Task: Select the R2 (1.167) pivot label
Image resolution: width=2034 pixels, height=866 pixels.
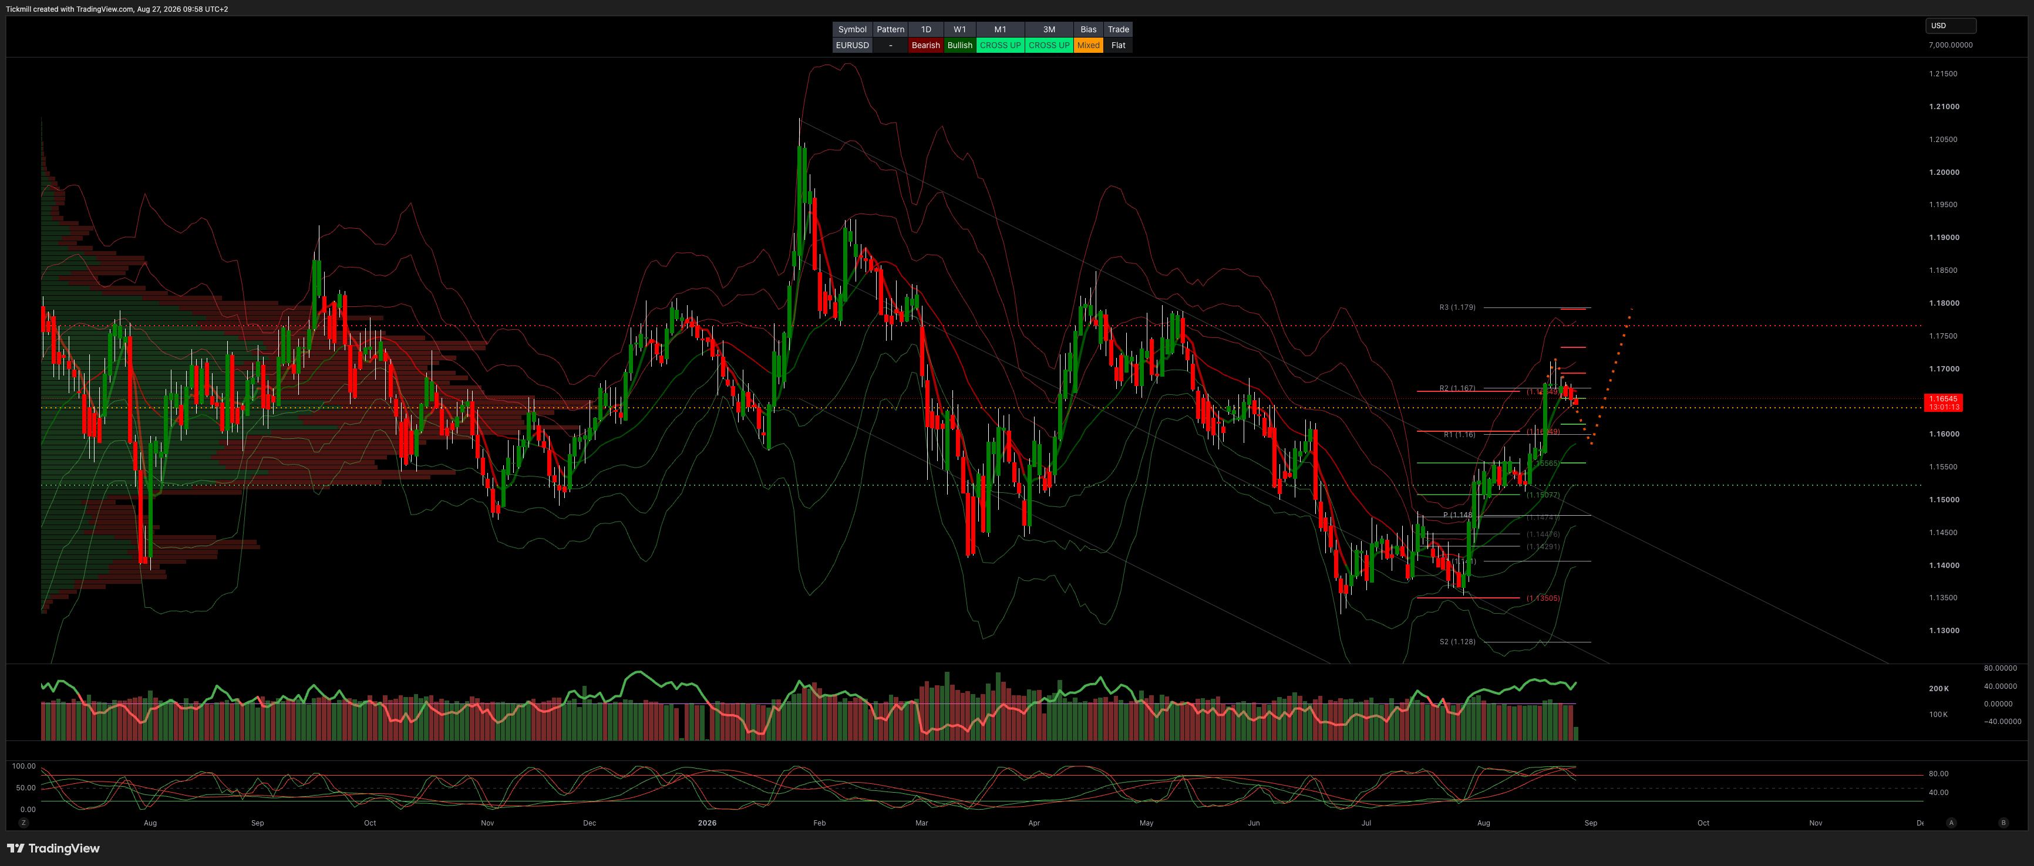Action: [x=1457, y=388]
